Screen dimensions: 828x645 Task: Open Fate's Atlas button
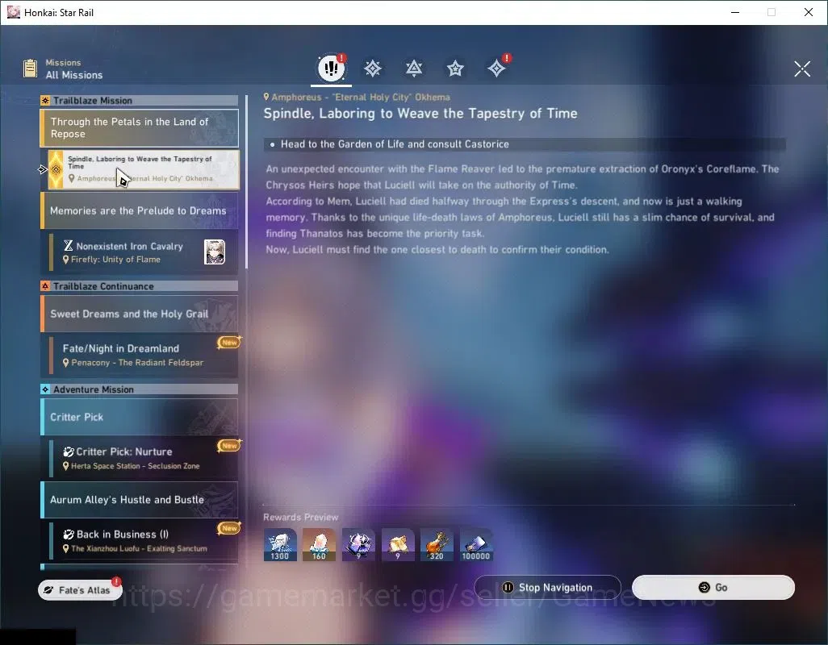(80, 589)
